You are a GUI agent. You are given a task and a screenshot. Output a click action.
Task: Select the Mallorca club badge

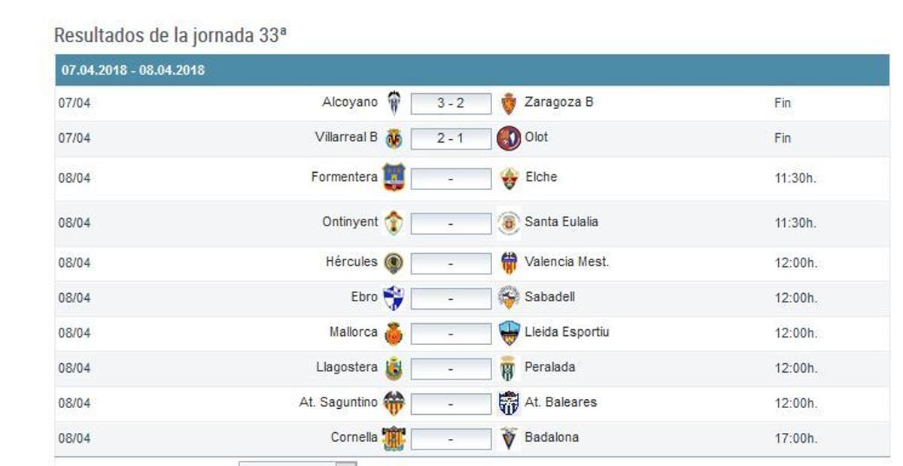pos(391,331)
